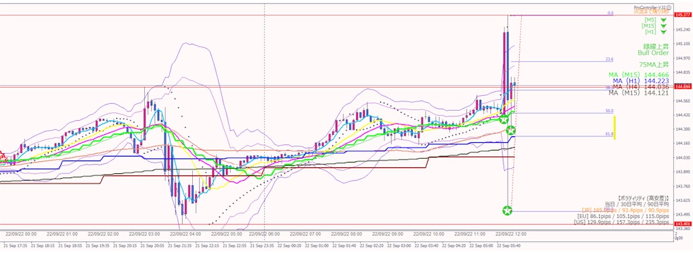Click the Fibonacci 0.0 level label
693x253 pixels.
pos(610,13)
